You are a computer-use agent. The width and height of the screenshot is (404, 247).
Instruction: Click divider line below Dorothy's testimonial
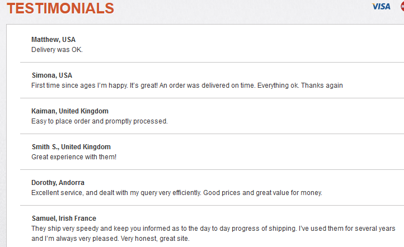[x=212, y=205]
